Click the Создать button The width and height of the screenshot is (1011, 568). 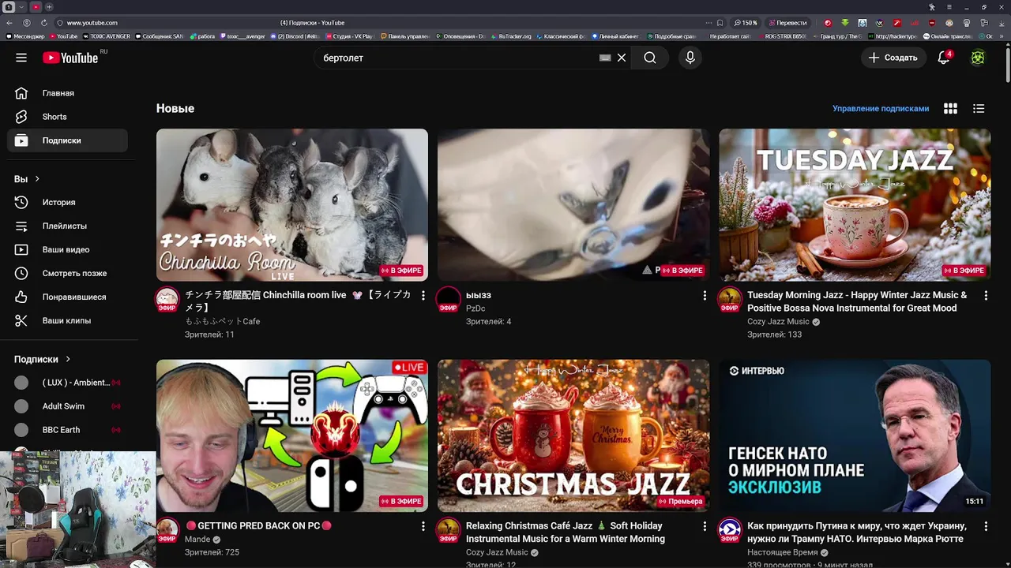[x=893, y=58]
